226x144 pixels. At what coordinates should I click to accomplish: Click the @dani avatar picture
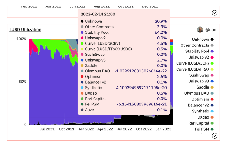pyautogui.click(x=200, y=29)
